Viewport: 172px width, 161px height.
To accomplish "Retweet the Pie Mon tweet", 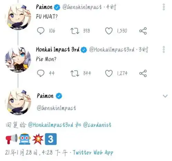I will pyautogui.click(x=75, y=73).
